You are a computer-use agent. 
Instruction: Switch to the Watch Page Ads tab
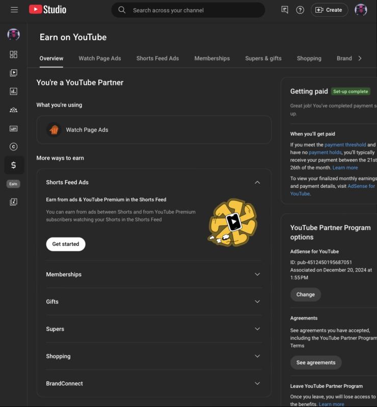pyautogui.click(x=100, y=59)
